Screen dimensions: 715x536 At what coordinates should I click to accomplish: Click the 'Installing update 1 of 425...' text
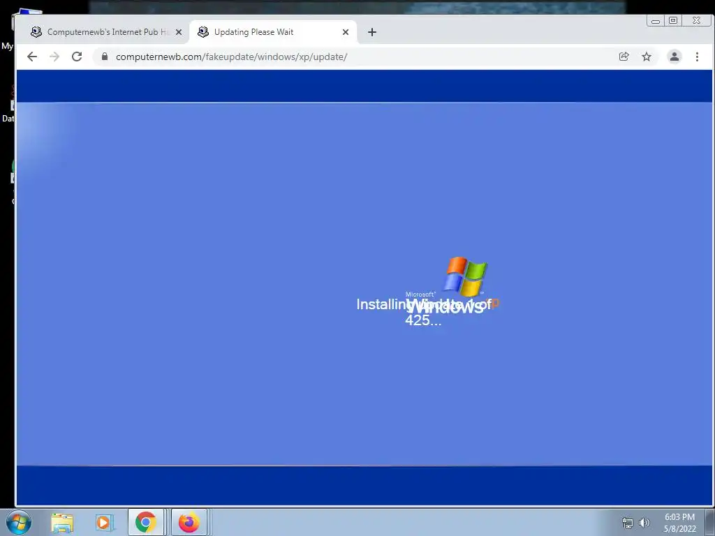424,312
